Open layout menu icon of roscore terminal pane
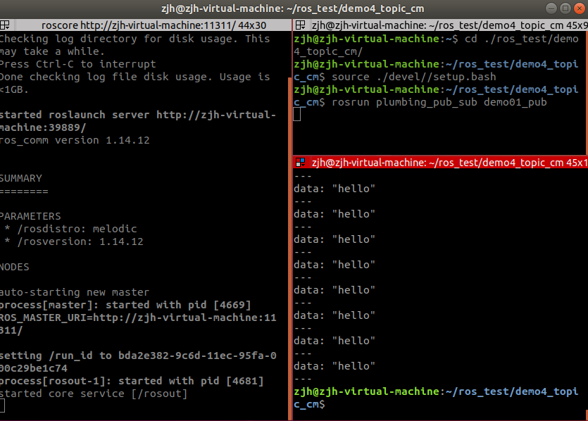 click(5, 25)
